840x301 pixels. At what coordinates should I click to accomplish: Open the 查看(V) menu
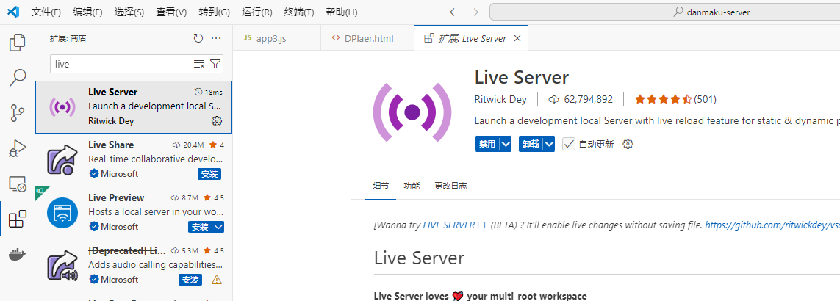[x=171, y=12]
